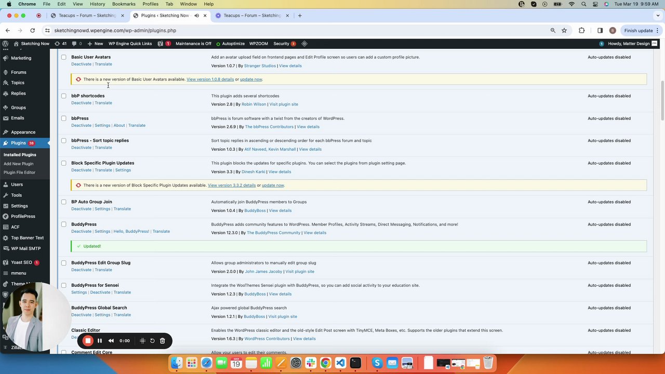Check the BuddyPress Edit Group Slug checkbox
Viewport: 665px width, 374px height.
pyautogui.click(x=64, y=263)
